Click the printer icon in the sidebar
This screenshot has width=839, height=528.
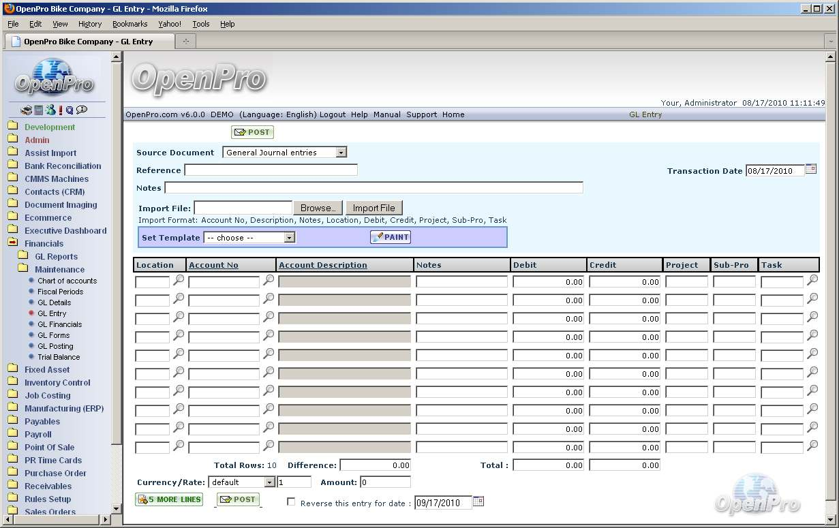pos(26,110)
